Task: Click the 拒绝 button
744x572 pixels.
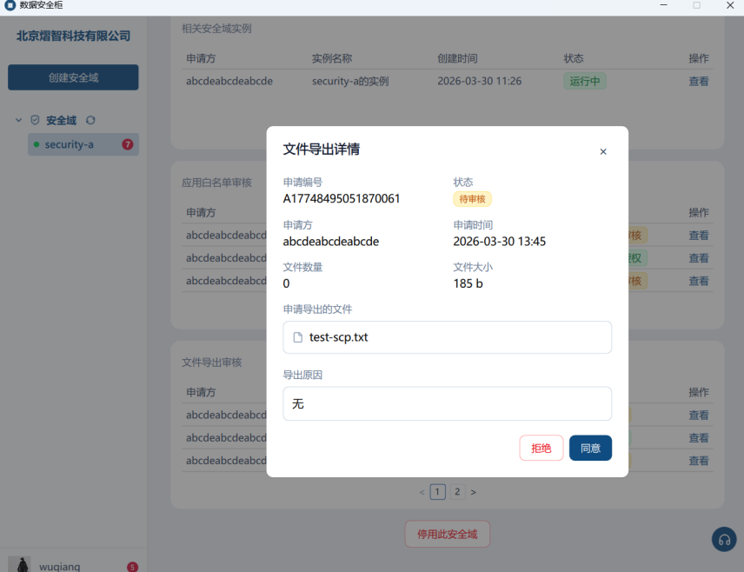Action: click(541, 448)
